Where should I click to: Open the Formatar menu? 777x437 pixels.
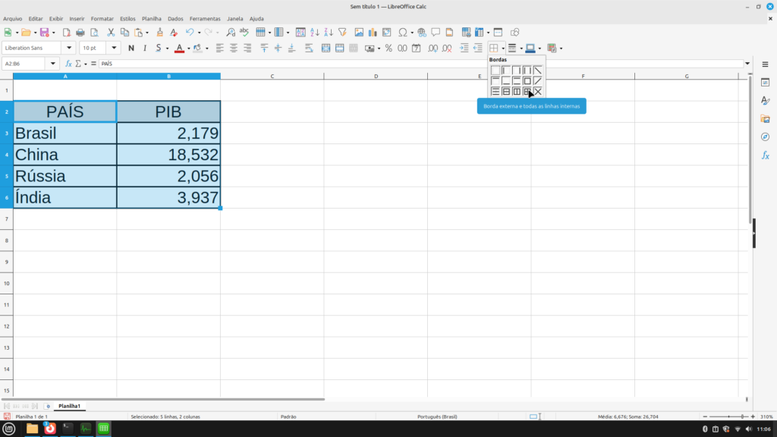pyautogui.click(x=102, y=18)
